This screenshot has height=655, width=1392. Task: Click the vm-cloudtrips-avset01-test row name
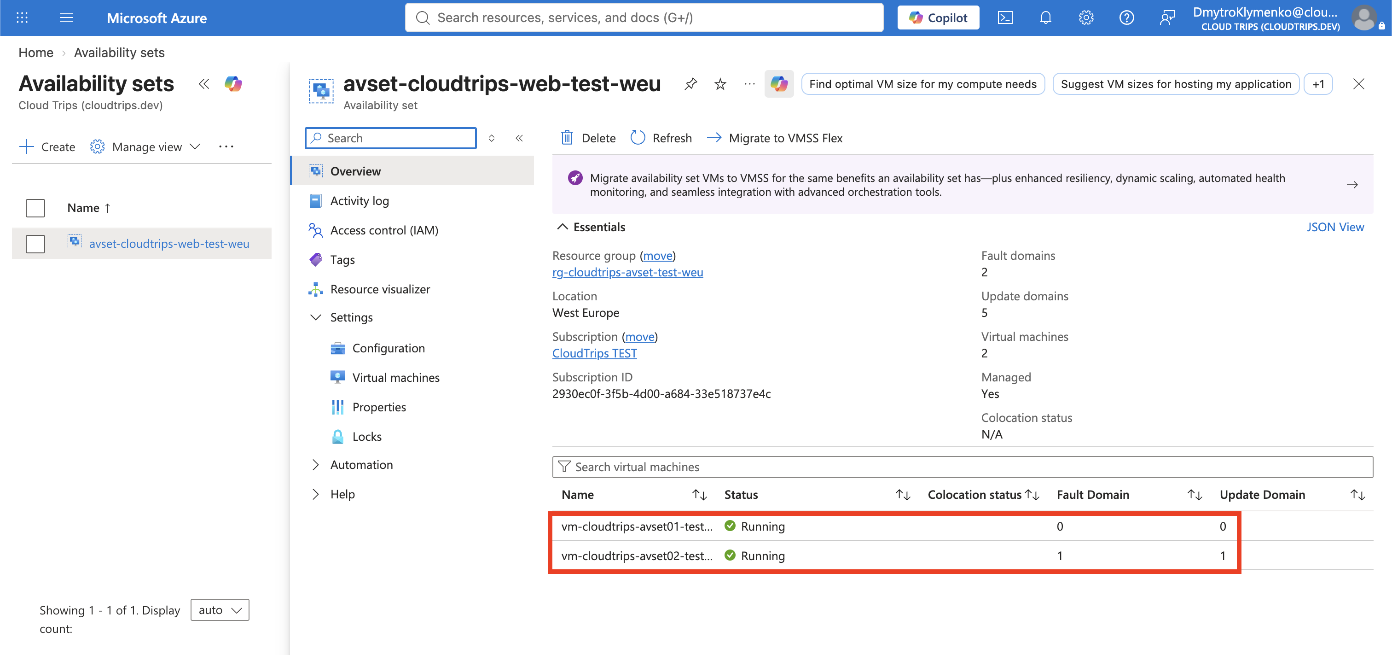637,526
